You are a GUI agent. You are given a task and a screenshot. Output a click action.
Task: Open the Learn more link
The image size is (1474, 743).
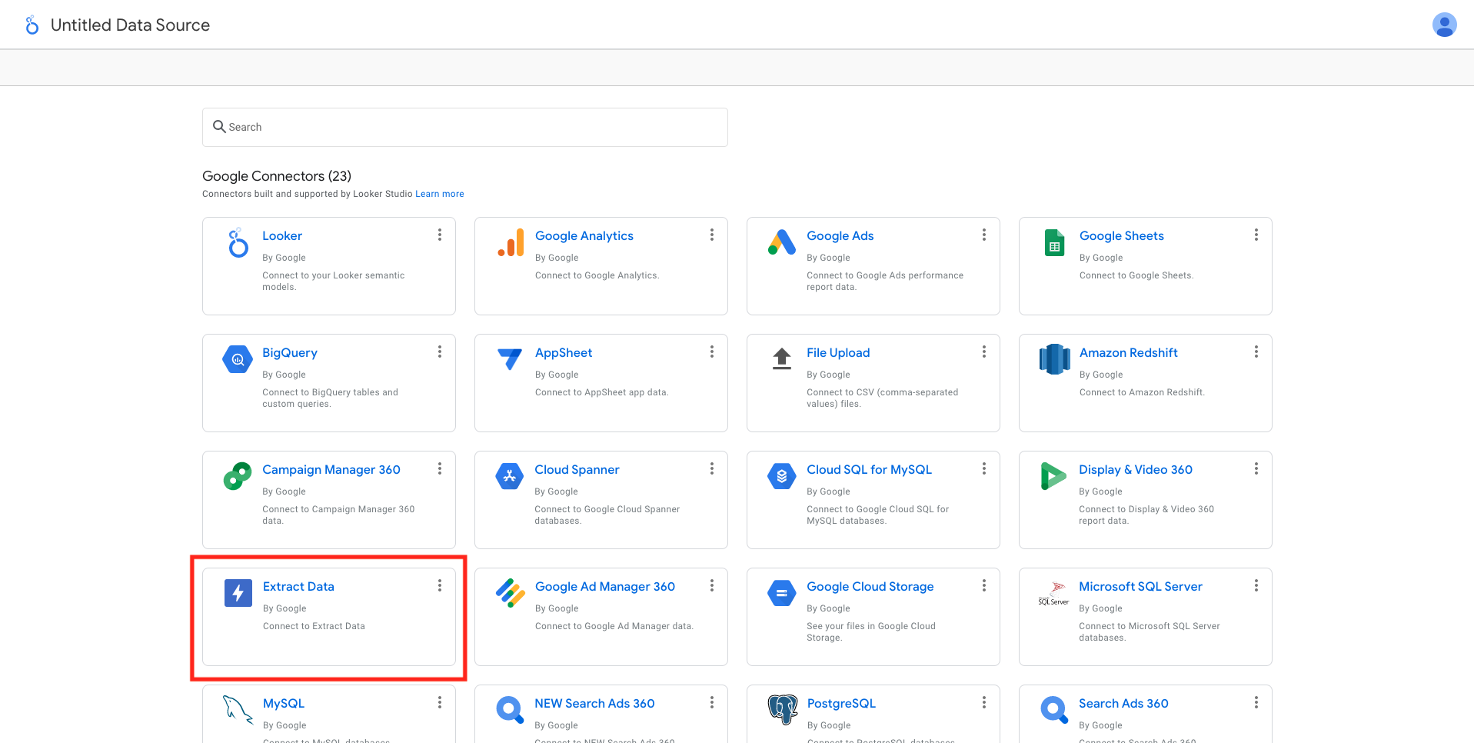pos(439,193)
